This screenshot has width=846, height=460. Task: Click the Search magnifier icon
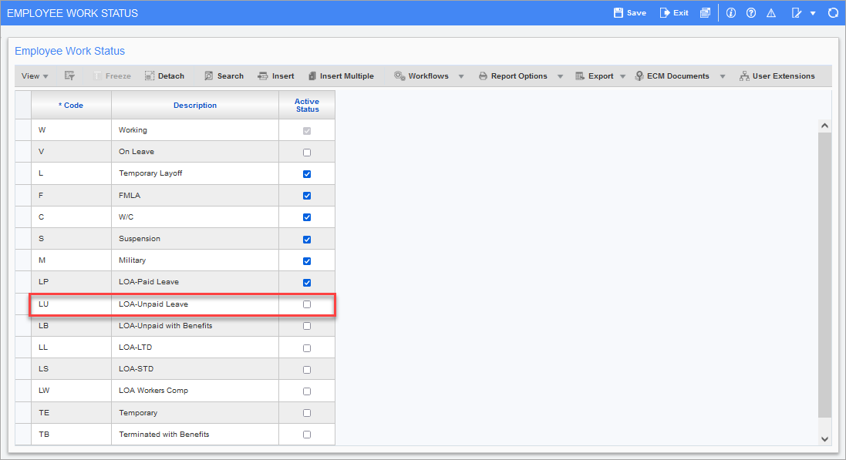coord(209,76)
